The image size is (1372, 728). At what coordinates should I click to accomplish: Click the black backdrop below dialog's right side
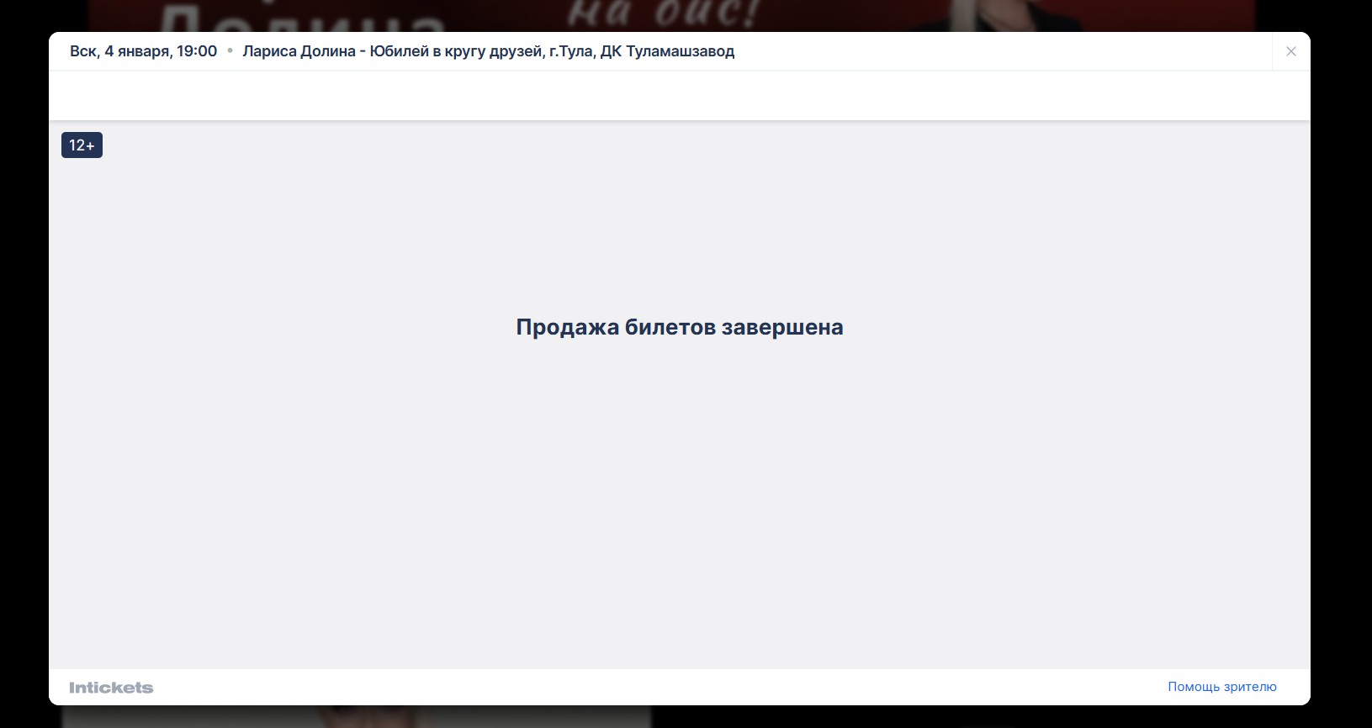pyautogui.click(x=1009, y=717)
